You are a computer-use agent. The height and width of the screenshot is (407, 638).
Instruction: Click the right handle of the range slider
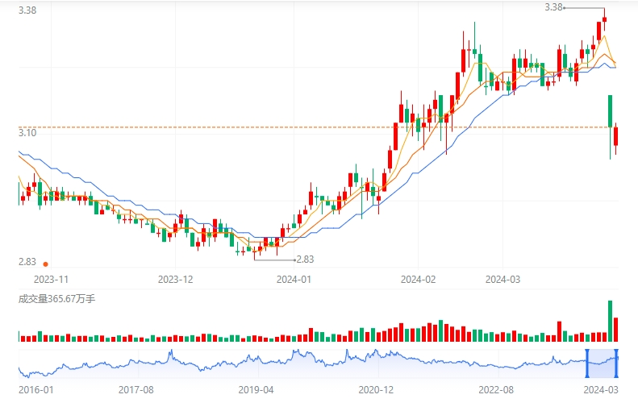pos(616,363)
